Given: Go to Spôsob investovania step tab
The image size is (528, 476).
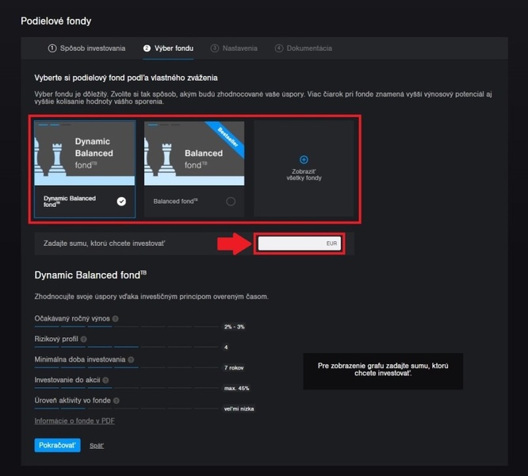Looking at the screenshot, I should click(x=86, y=48).
